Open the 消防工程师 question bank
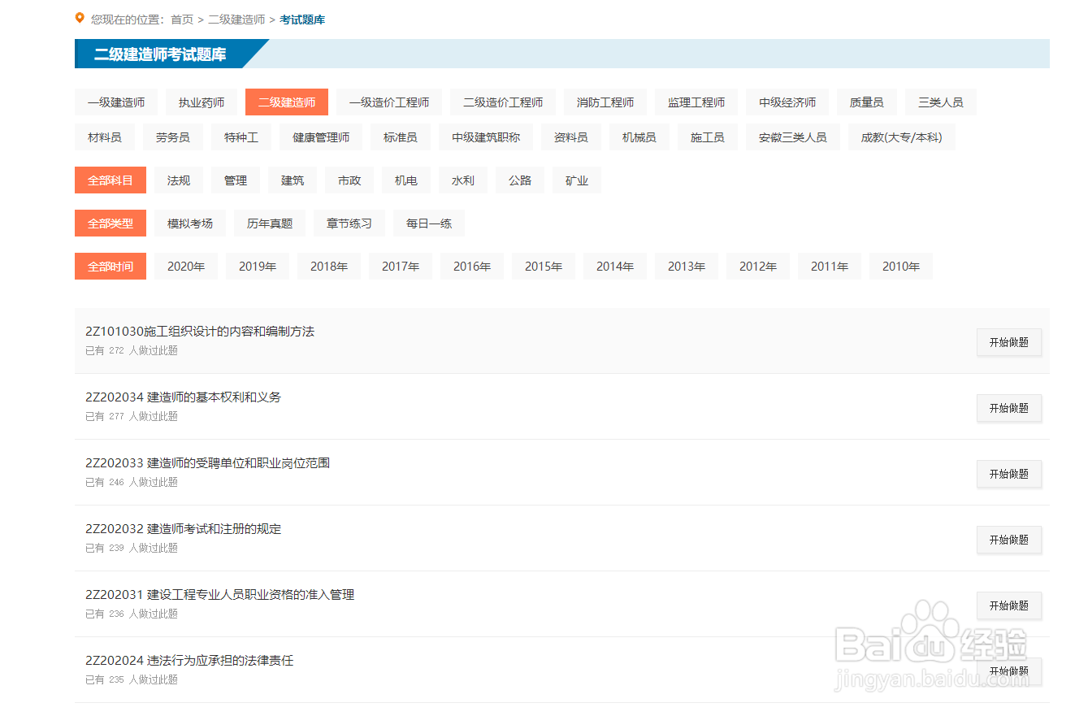Screen dimensions: 1088x716 pyautogui.click(x=605, y=102)
